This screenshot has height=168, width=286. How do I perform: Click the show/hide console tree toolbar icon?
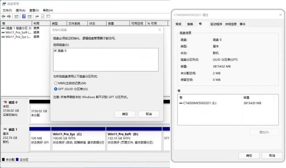pyautogui.click(x=17, y=17)
